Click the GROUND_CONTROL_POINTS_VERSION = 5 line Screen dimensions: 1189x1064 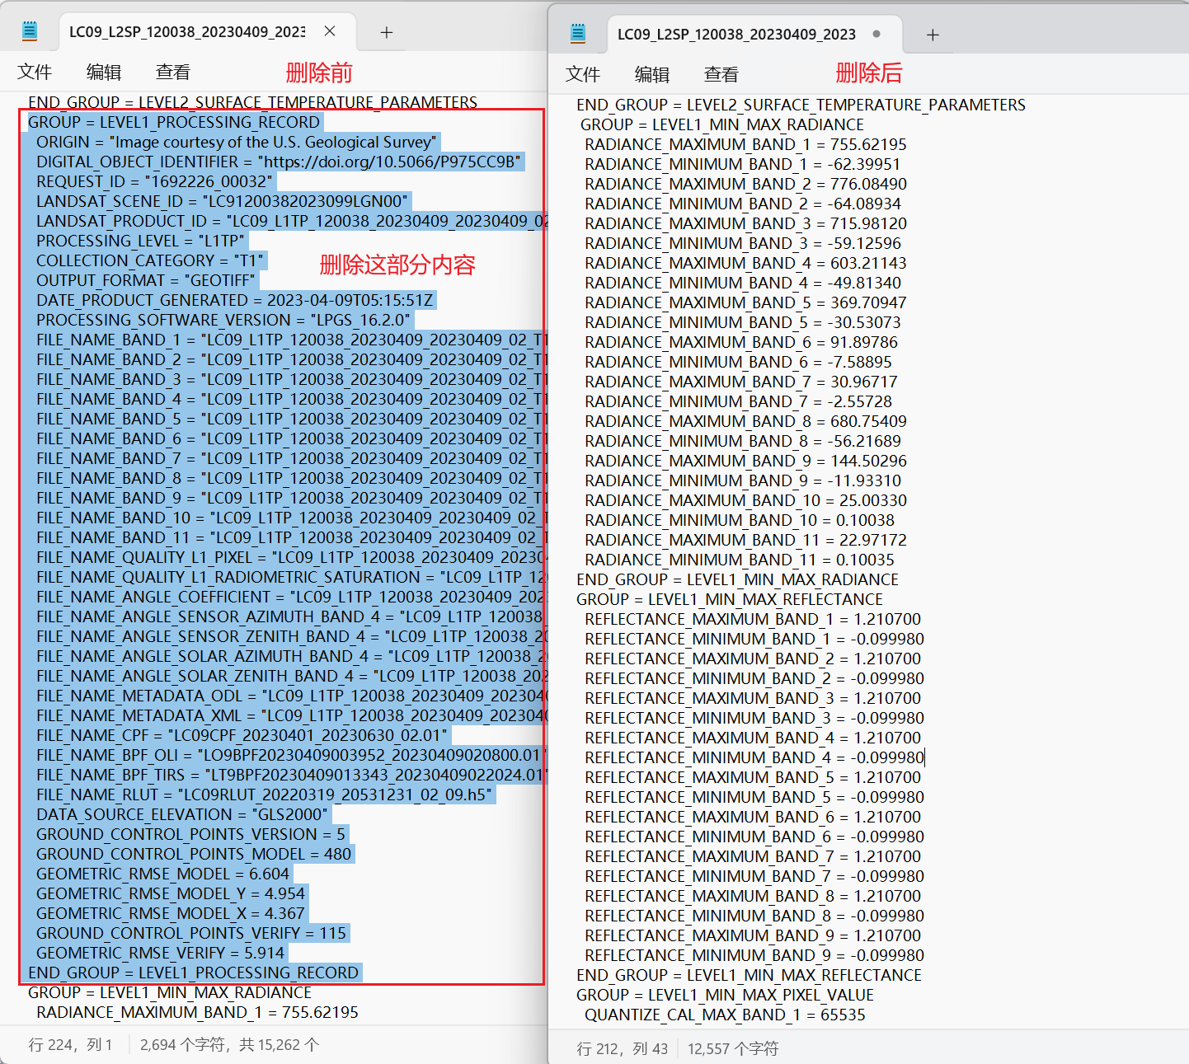coord(191,834)
